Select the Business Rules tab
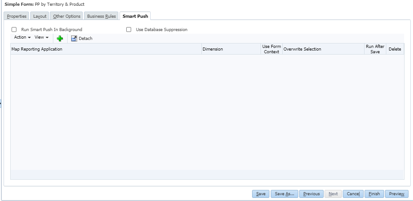The image size is (413, 201). [x=101, y=16]
